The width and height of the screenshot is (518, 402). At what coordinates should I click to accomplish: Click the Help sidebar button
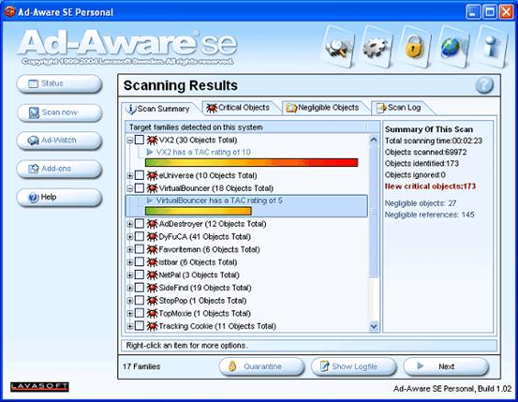(x=59, y=198)
